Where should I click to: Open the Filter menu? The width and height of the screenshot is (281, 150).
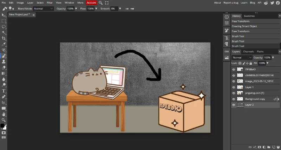50,3
